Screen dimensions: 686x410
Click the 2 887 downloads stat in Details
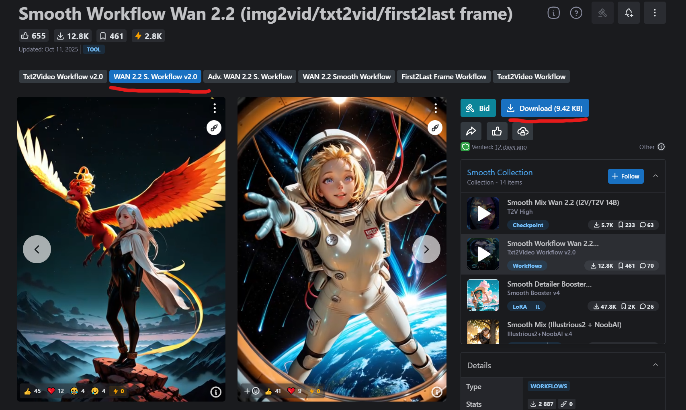coord(542,404)
